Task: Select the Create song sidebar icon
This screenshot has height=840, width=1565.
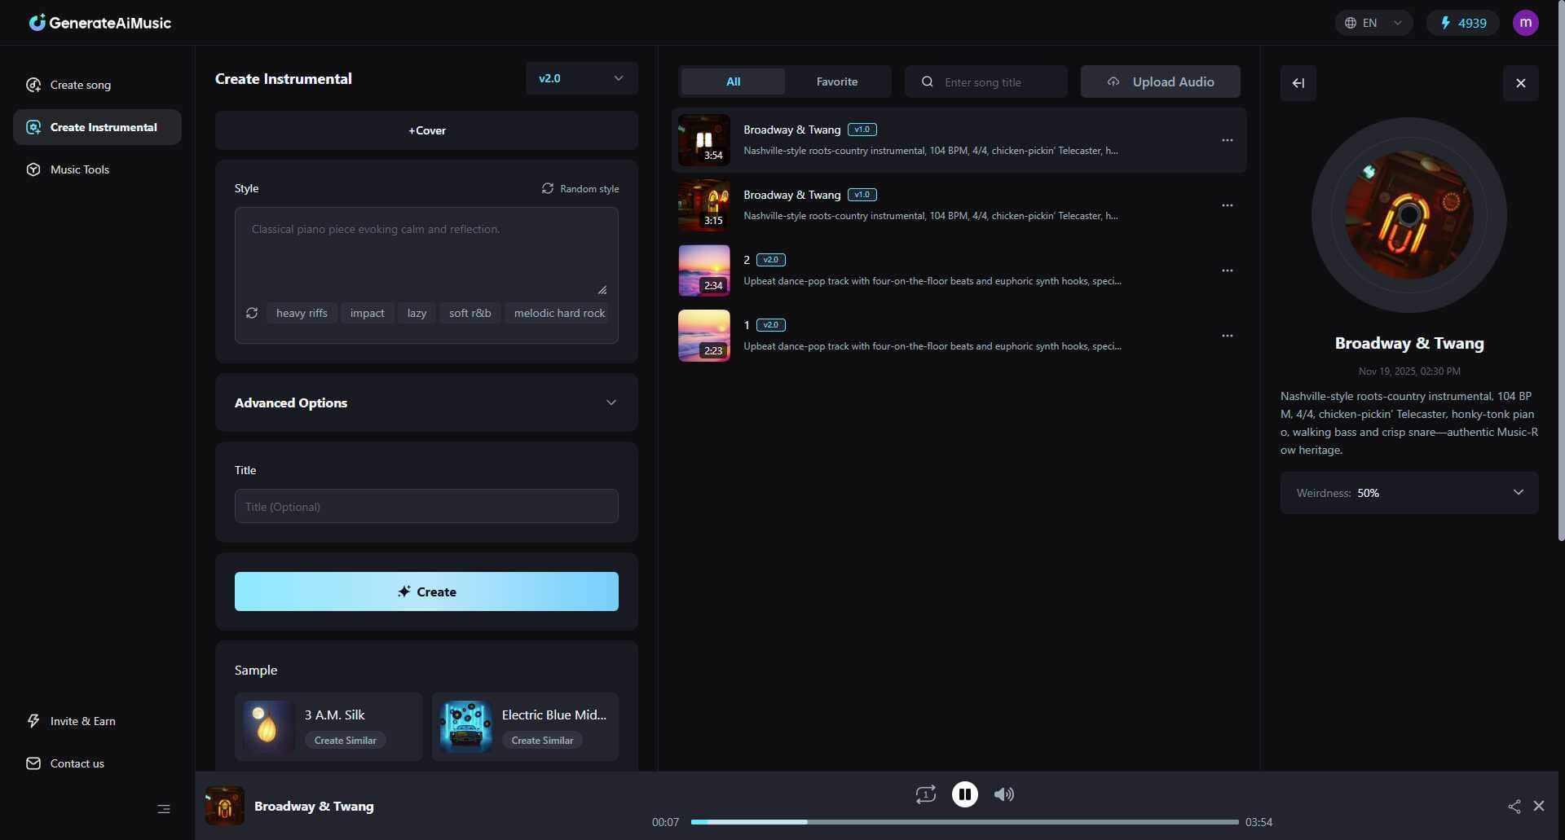Action: click(x=33, y=84)
